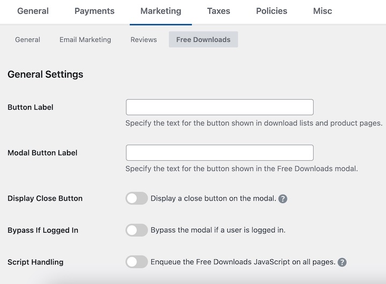
Task: Open the General settings tab
Action: [33, 11]
